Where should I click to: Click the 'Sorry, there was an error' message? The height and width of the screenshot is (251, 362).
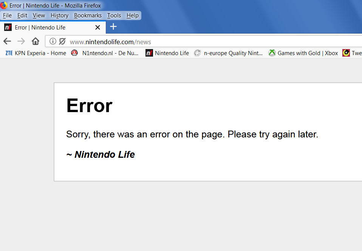coord(192,134)
